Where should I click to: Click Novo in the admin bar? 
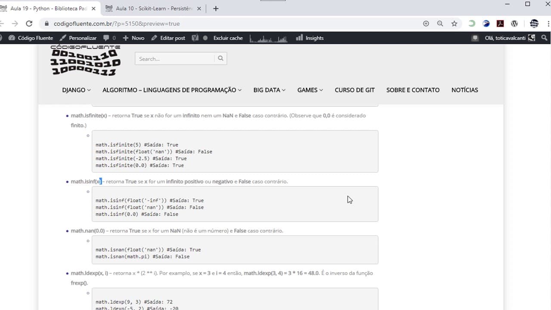click(133, 38)
